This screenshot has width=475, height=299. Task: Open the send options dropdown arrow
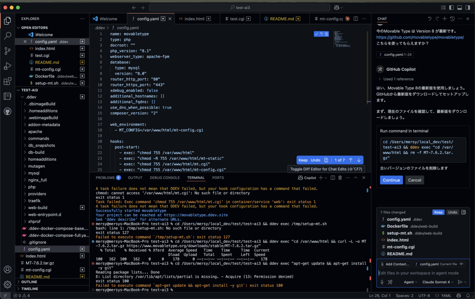coord(465,282)
